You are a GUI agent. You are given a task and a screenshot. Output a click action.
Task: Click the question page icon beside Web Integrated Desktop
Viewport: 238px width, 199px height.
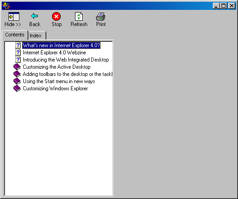click(18, 60)
